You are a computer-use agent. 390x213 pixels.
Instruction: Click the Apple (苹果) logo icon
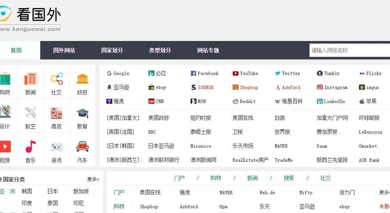tap(362, 101)
